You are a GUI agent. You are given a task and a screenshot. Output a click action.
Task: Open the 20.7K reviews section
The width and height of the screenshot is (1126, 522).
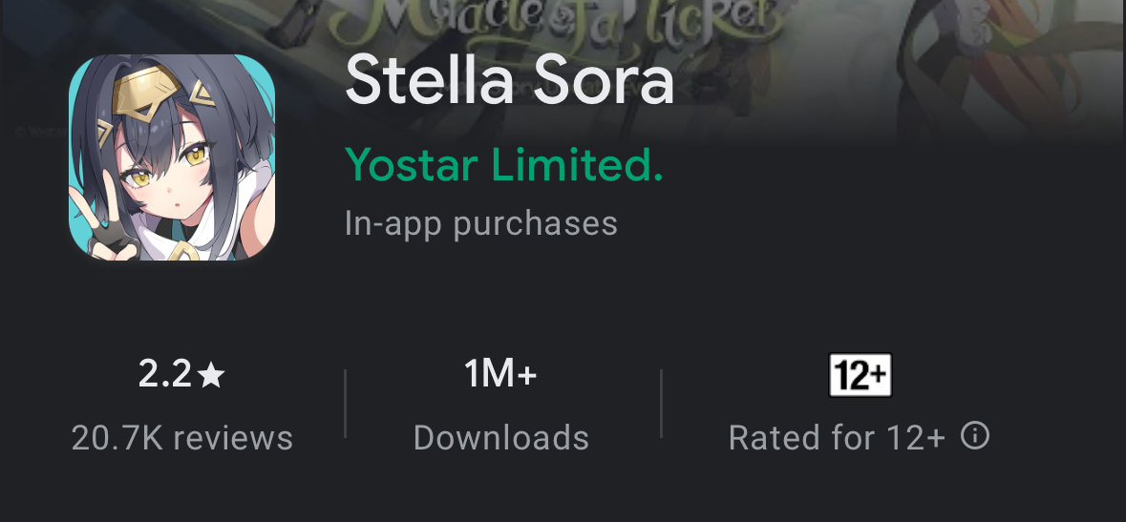pos(181,438)
